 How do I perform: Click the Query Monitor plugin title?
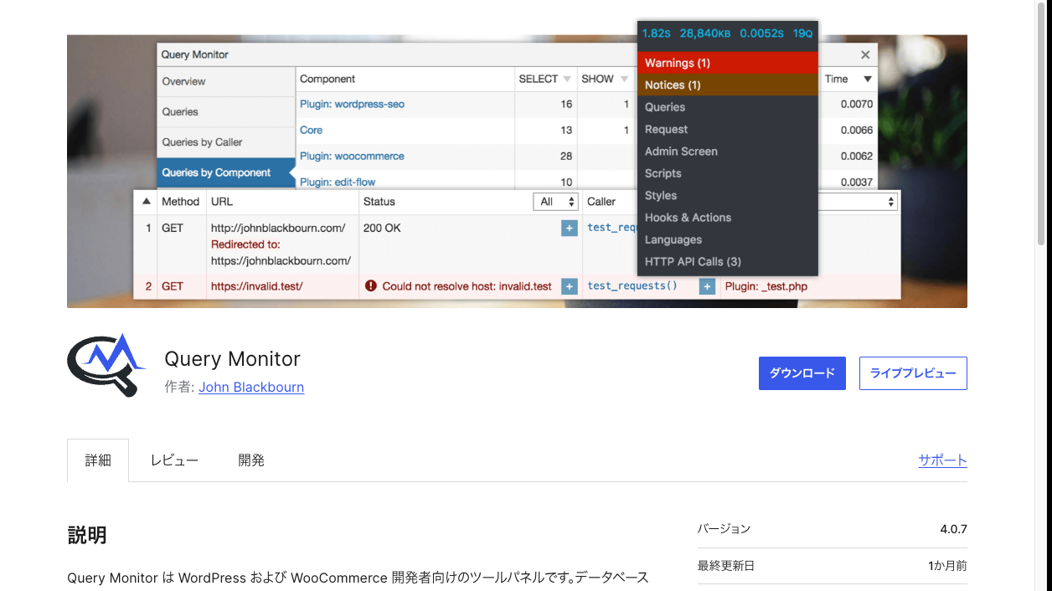[233, 359]
